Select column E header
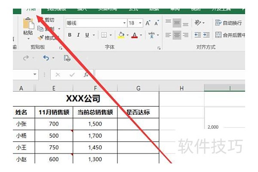The height and width of the screenshot is (172, 258). coord(54,88)
